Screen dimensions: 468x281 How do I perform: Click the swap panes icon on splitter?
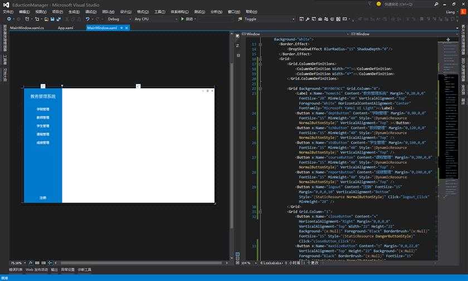pyautogui.click(x=238, y=46)
